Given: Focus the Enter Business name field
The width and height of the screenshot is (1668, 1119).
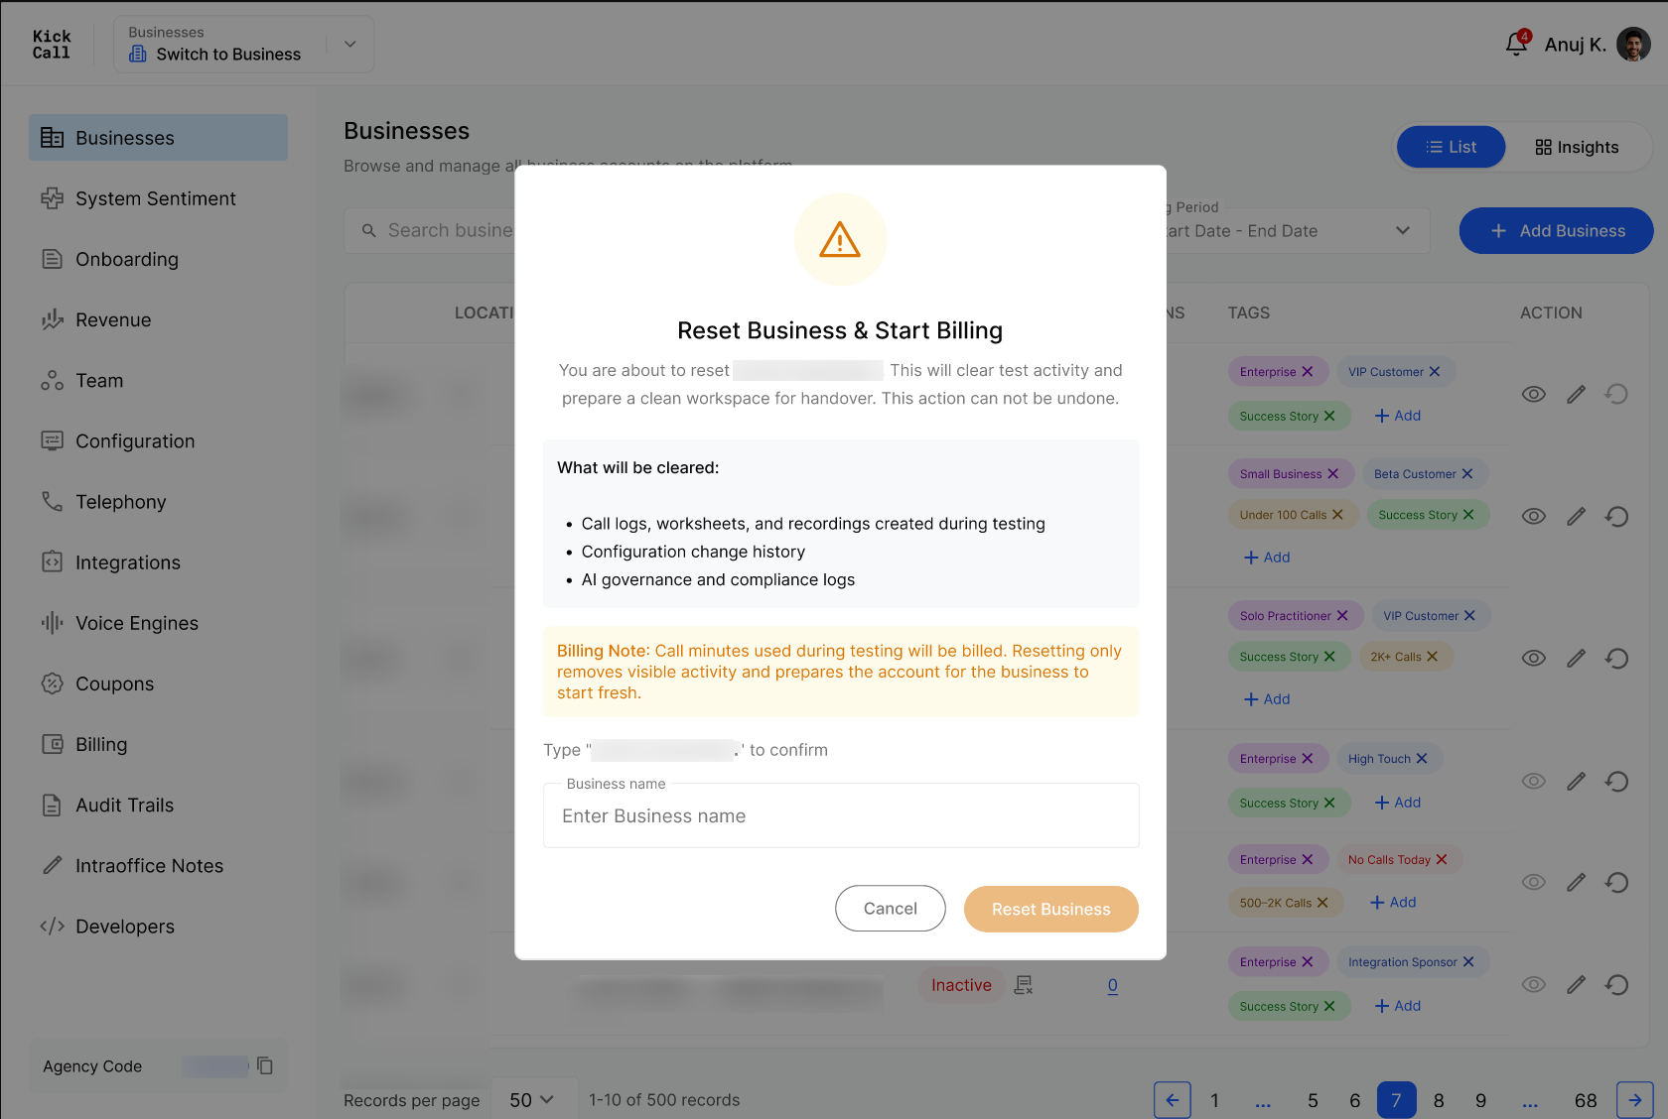Looking at the screenshot, I should [x=841, y=815].
